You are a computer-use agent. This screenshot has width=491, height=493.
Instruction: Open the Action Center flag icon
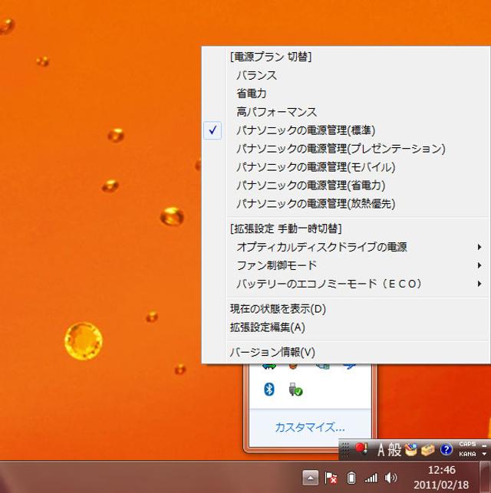pyautogui.click(x=331, y=478)
